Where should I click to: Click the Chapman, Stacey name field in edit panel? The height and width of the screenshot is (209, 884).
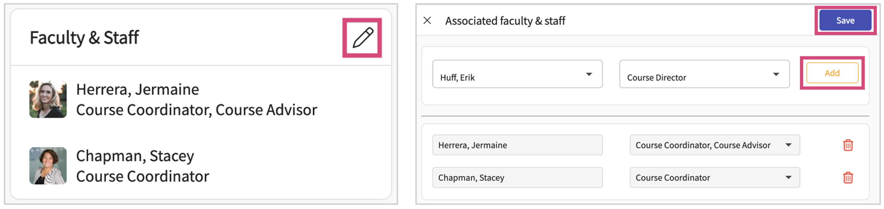click(x=517, y=178)
